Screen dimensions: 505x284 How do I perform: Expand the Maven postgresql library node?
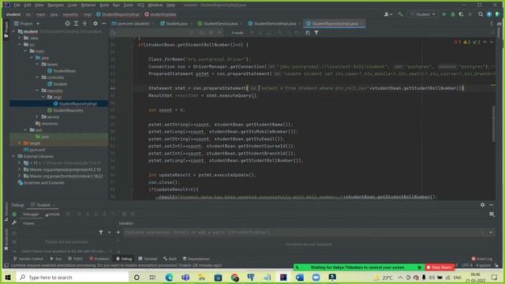(19, 170)
